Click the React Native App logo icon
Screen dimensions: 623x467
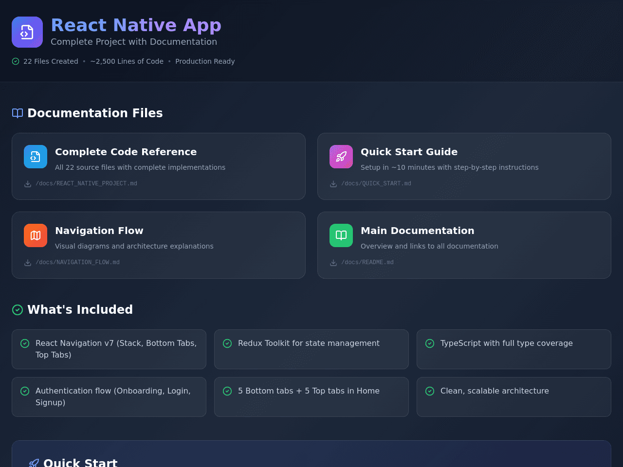(27, 32)
